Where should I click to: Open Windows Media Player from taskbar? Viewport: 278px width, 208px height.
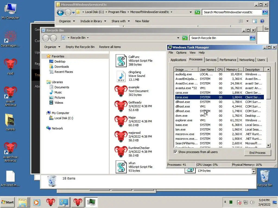tap(37, 202)
